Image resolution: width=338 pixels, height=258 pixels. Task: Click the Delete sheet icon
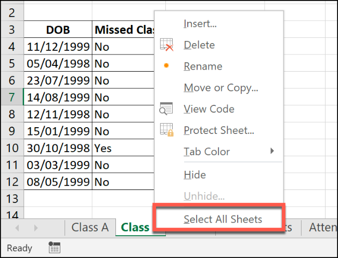(x=166, y=45)
